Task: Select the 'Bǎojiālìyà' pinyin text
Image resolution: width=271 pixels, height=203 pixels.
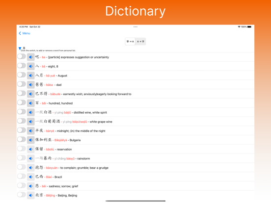Action: click(x=61, y=140)
